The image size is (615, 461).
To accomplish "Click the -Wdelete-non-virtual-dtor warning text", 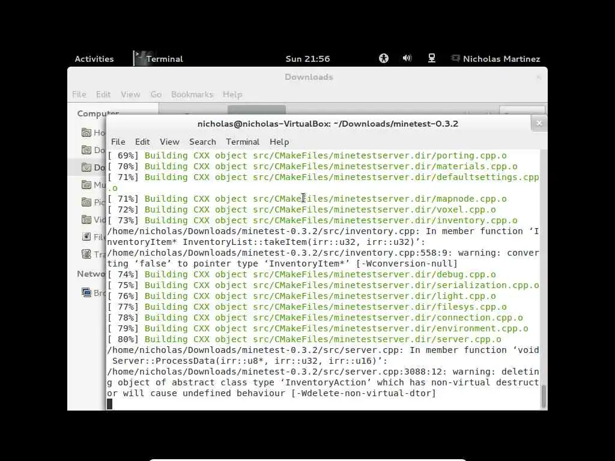I will pyautogui.click(x=363, y=394).
